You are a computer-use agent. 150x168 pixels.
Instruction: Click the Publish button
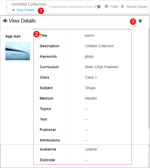pos(114,7)
